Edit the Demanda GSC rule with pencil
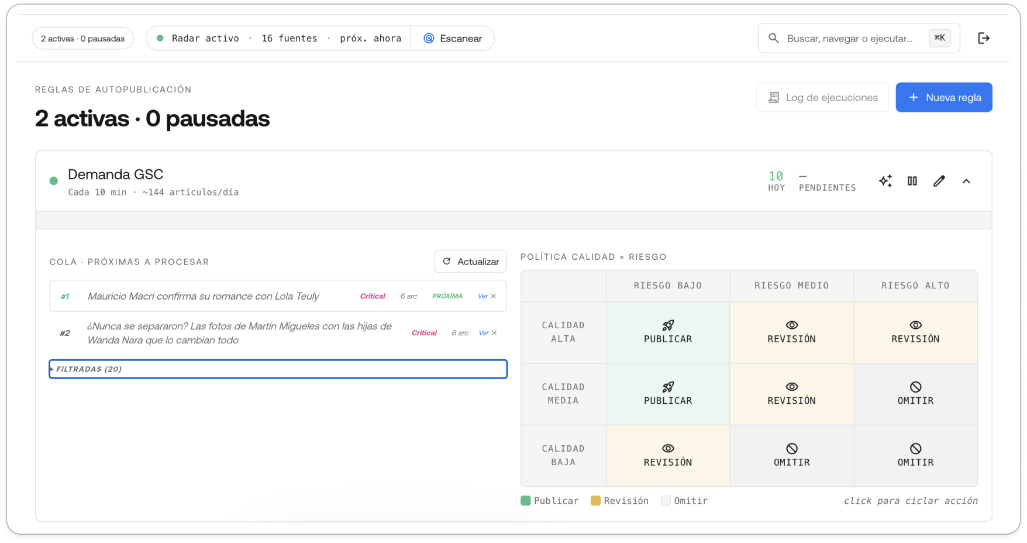1027x543 pixels. 939,181
